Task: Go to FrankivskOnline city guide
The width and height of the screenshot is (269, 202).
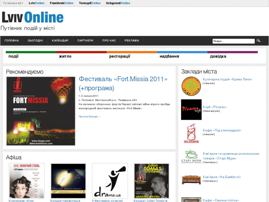Action: pos(61,3)
